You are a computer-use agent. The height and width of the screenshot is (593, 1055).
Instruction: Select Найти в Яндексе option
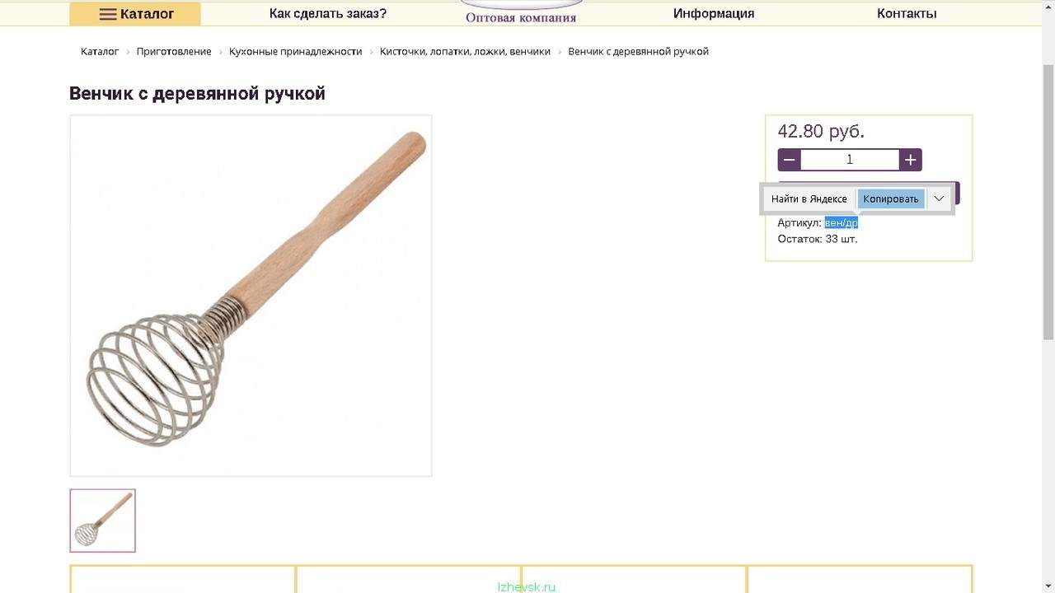point(809,198)
